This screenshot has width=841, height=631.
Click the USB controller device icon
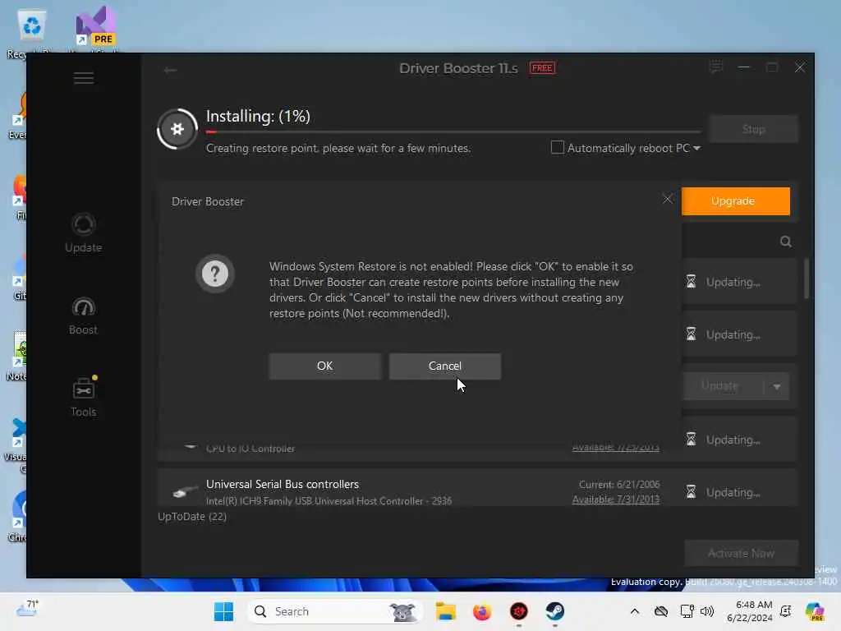[185, 492]
